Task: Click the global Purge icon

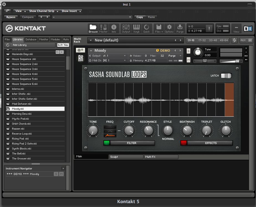Action: 180,28
